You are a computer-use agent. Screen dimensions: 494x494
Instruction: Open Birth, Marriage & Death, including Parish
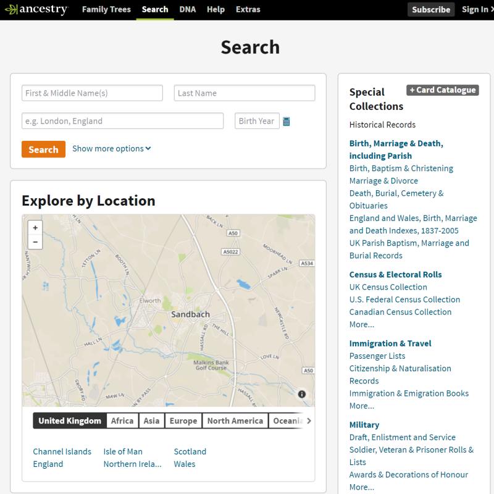click(396, 149)
